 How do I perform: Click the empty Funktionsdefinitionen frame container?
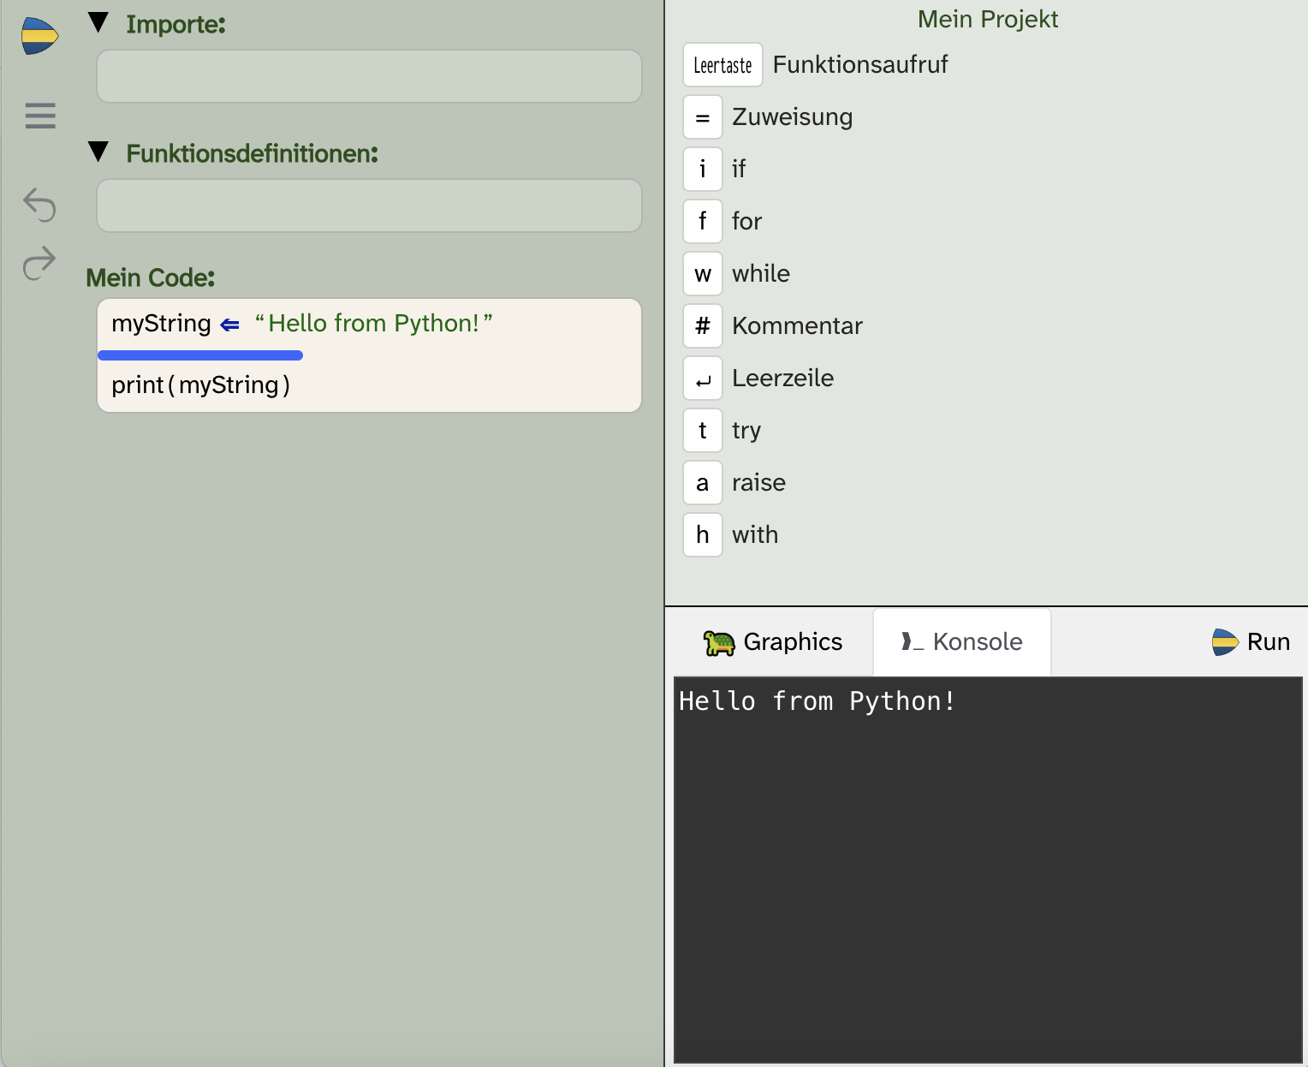(369, 206)
